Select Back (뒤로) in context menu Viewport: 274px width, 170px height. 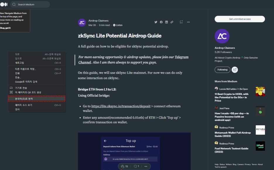point(37,54)
